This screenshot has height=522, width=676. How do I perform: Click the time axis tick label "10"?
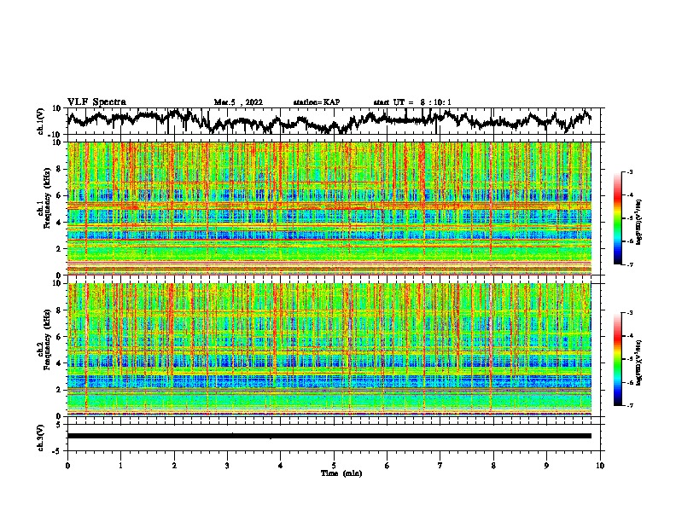[x=600, y=466]
